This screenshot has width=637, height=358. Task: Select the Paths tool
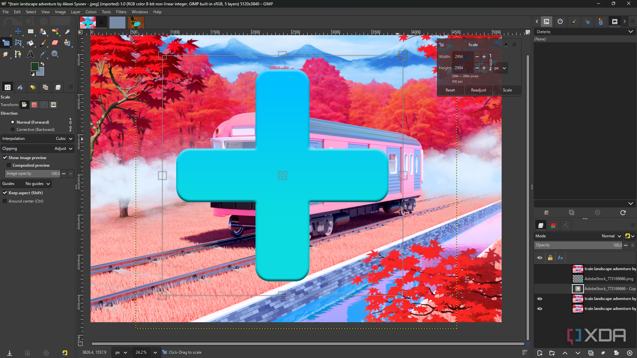pos(18,54)
